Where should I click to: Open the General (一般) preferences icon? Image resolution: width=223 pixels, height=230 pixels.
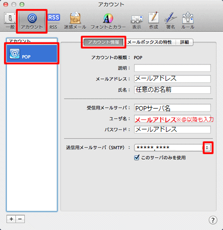tap(10, 21)
